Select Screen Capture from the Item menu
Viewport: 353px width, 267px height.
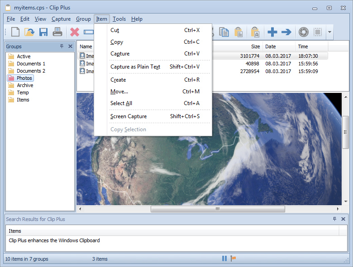click(x=129, y=116)
